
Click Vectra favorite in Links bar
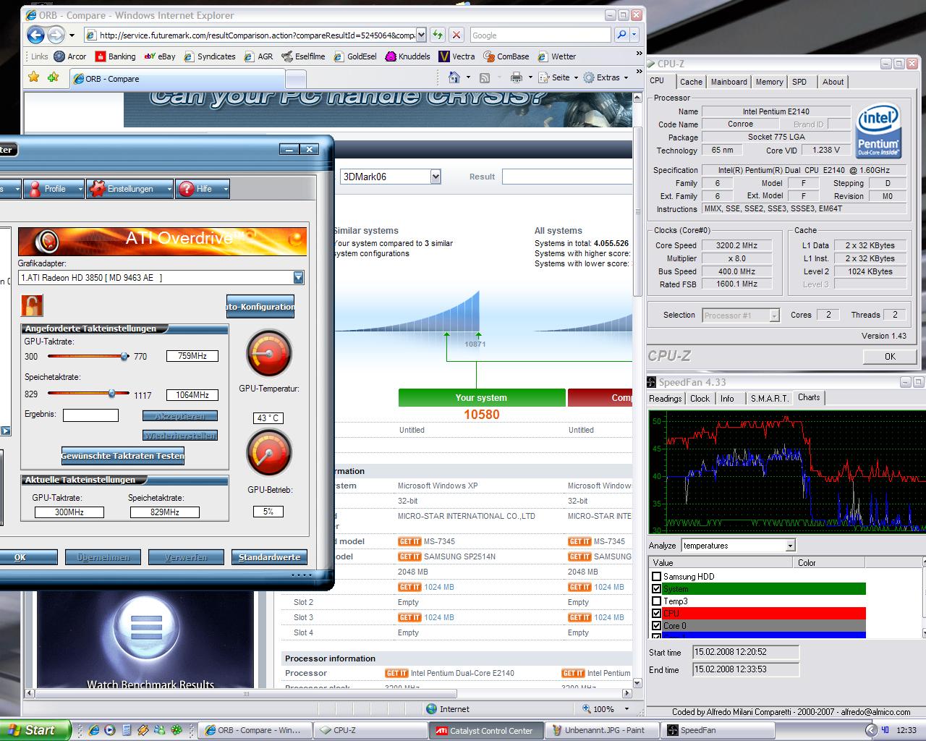(457, 56)
